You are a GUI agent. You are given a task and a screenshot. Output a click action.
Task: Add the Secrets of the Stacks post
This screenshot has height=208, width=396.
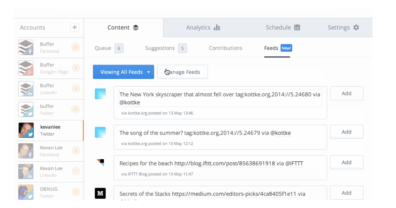tap(347, 193)
